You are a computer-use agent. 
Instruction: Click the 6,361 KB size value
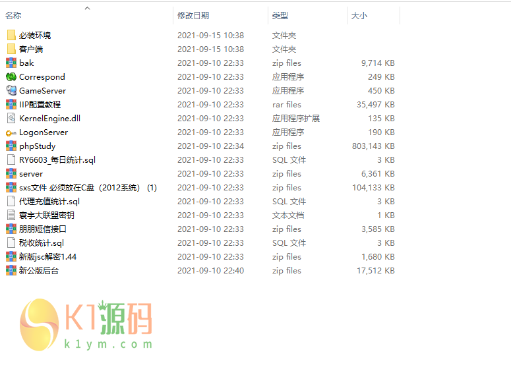point(378,173)
